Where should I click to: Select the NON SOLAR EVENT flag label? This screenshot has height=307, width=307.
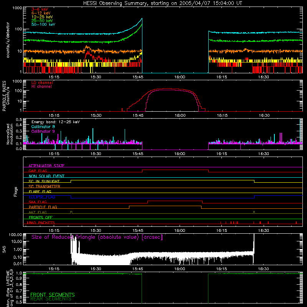46,176
